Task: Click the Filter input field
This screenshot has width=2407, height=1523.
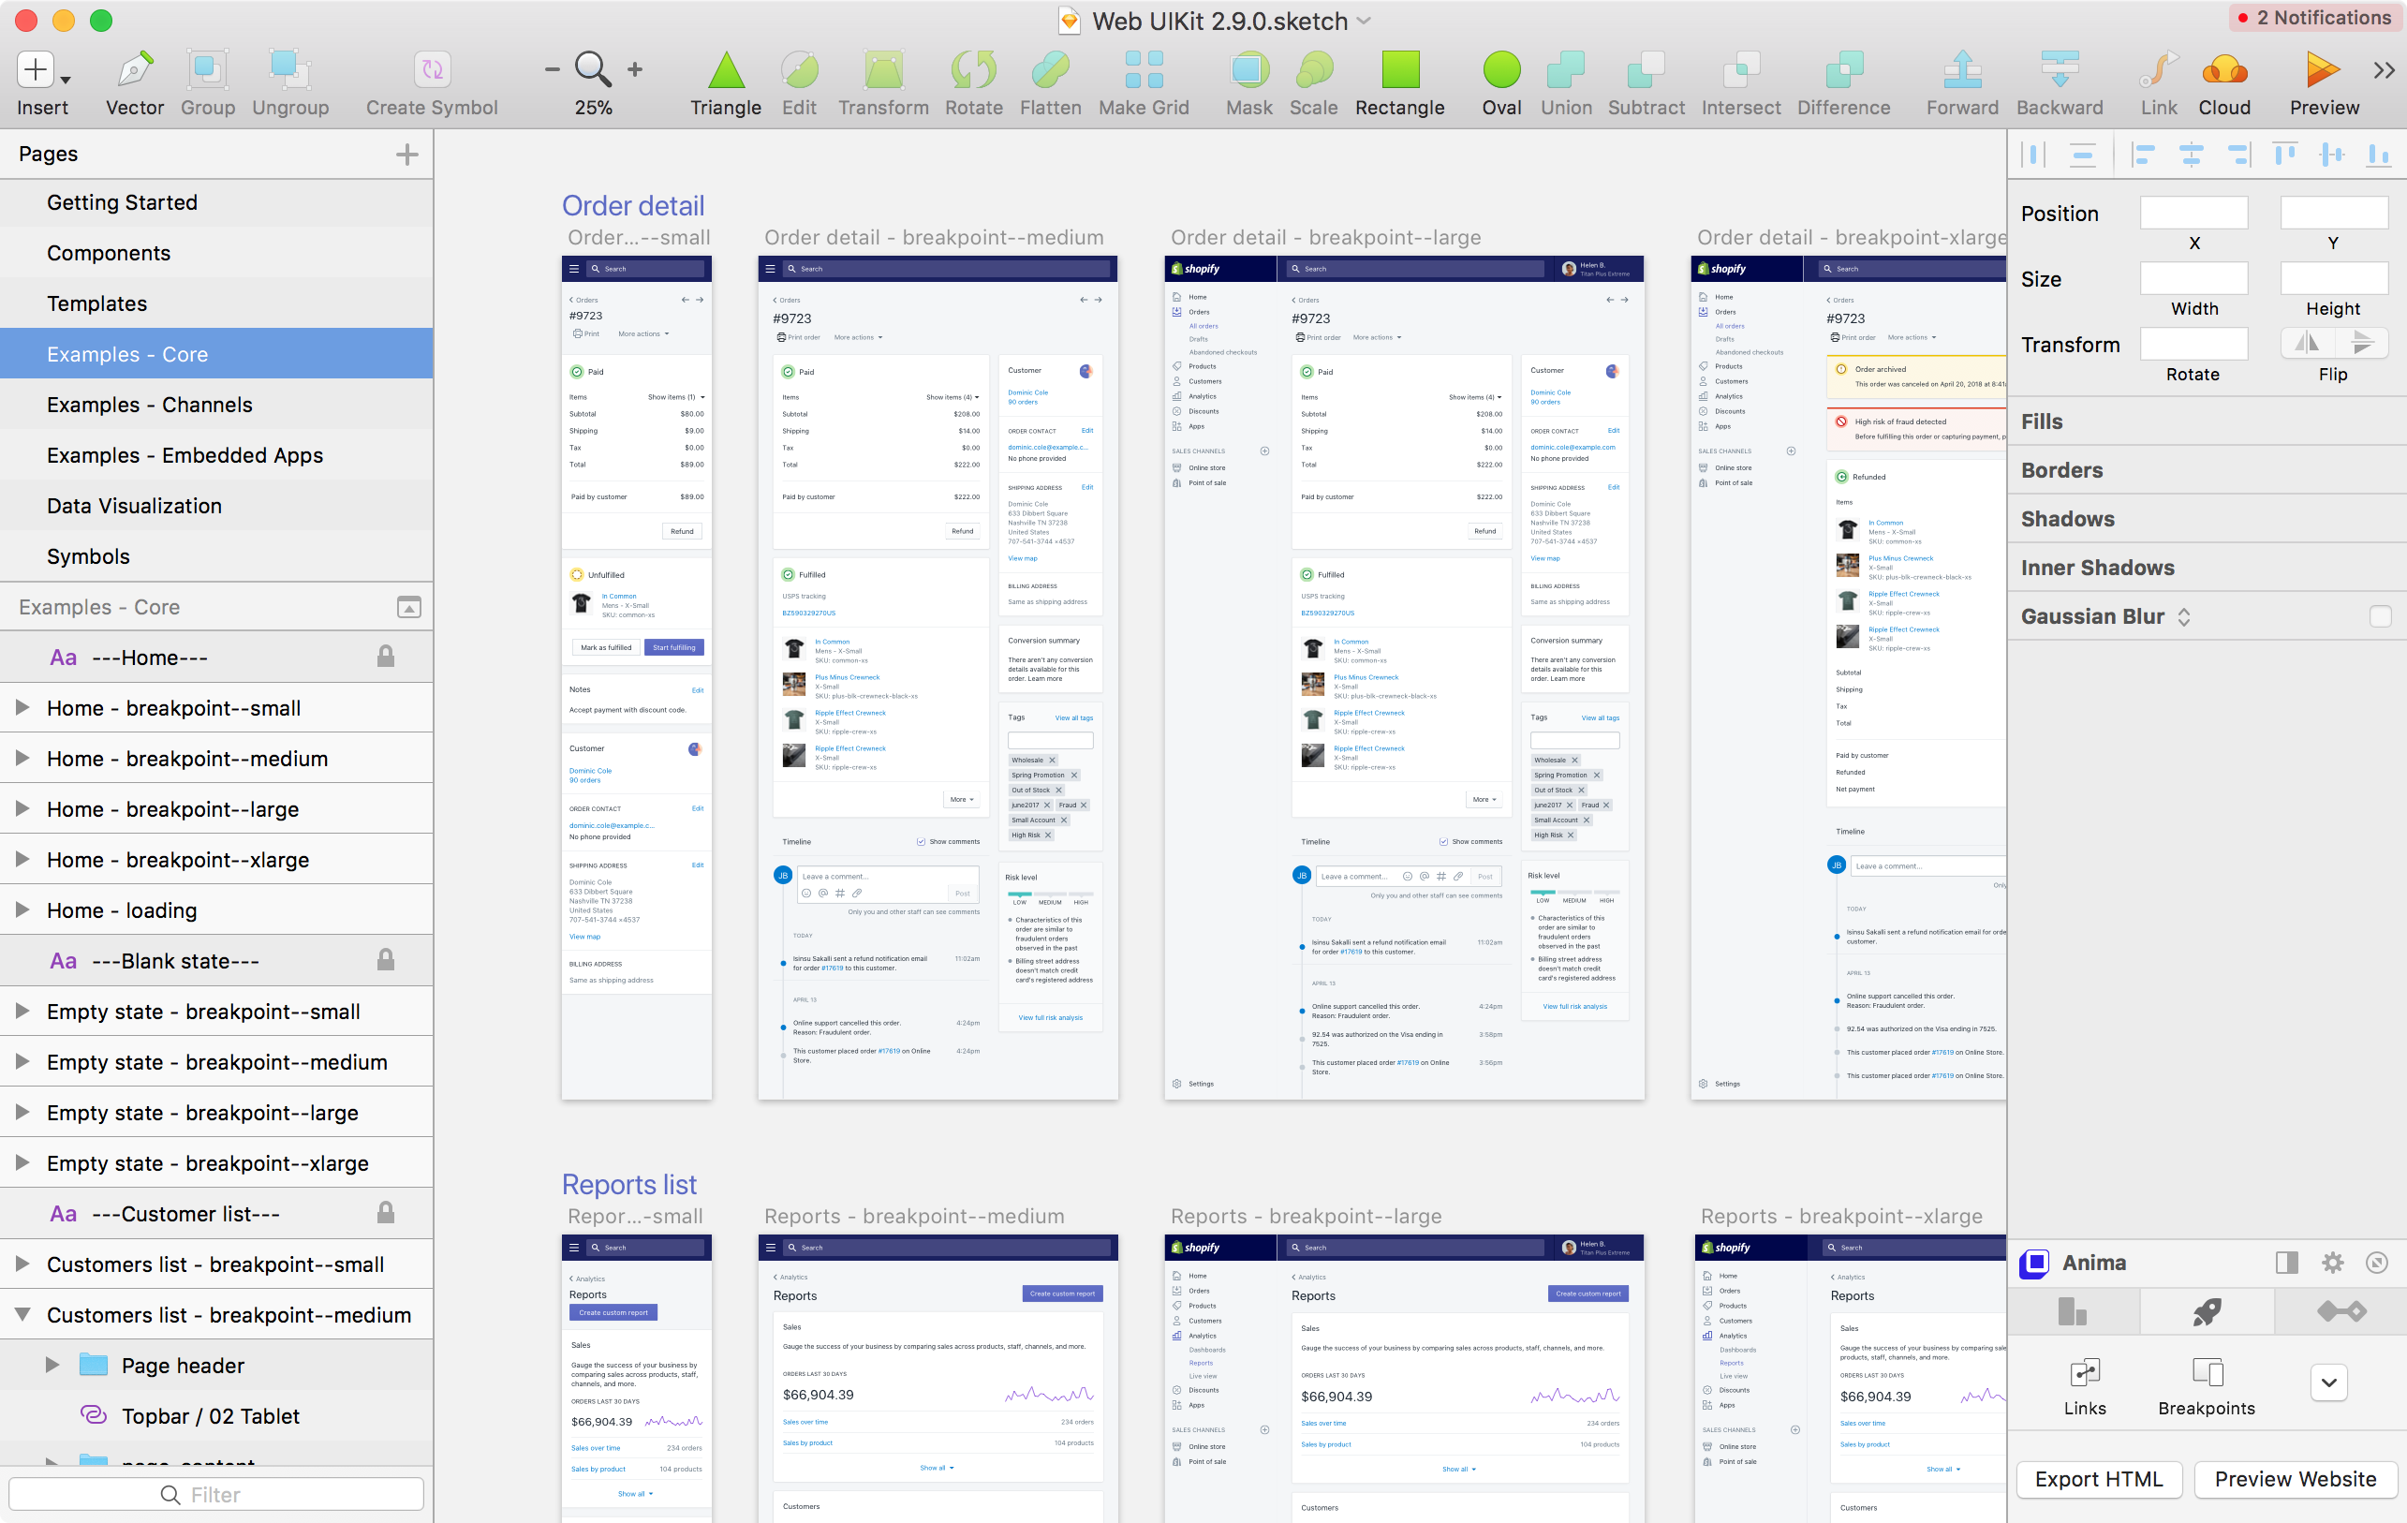Action: [x=217, y=1493]
